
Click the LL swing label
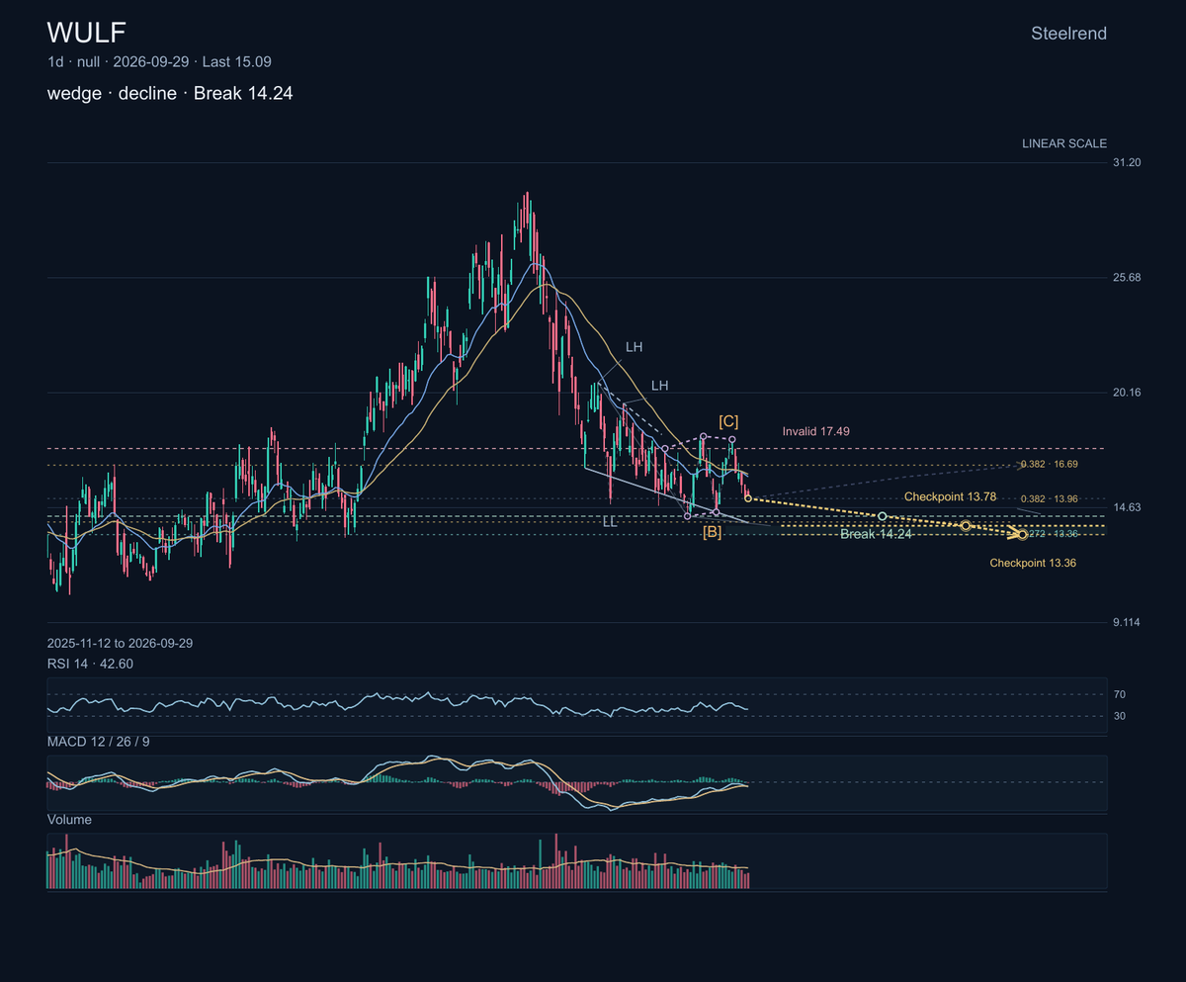(x=610, y=521)
